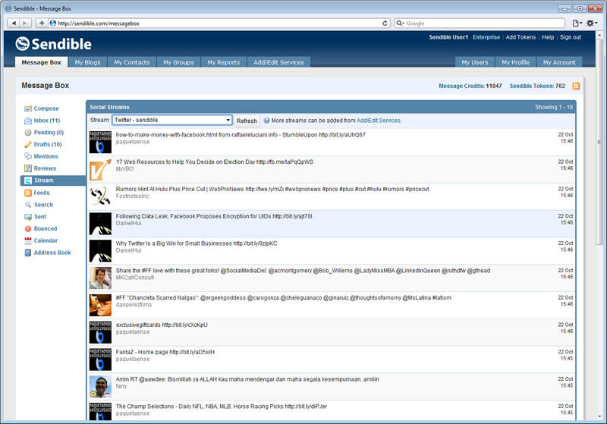
Task: Open the My Reports tab
Action: (x=223, y=62)
